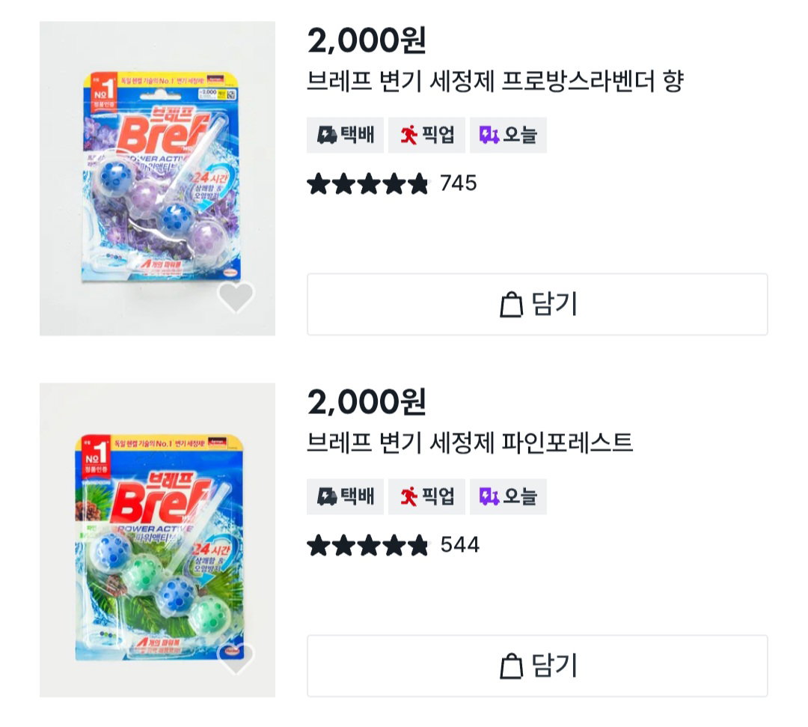Add Pine Forest Bref cleaner to cart with 담기
The width and height of the screenshot is (808, 727).
tap(537, 666)
